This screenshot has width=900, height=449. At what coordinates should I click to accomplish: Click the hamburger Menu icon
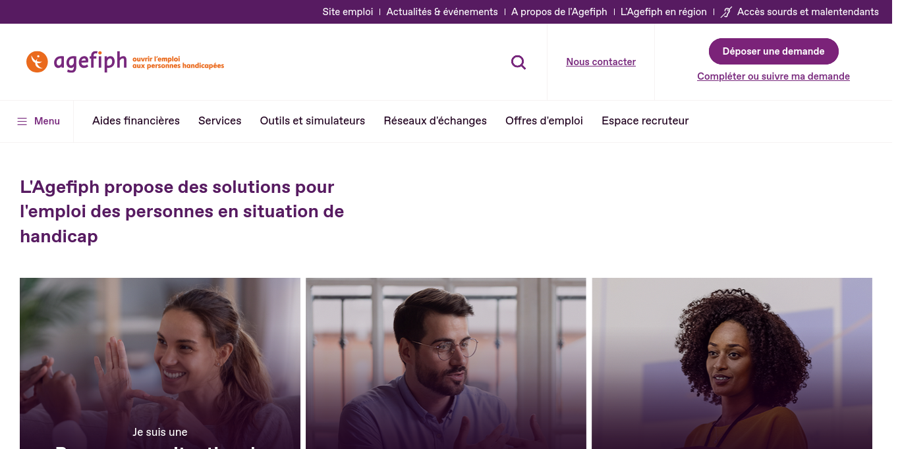[x=22, y=121]
